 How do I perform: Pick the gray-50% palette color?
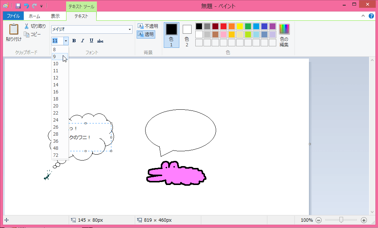(207, 26)
